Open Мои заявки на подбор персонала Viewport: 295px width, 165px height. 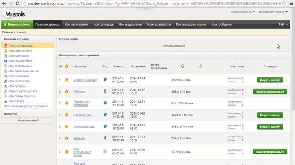pos(26,106)
